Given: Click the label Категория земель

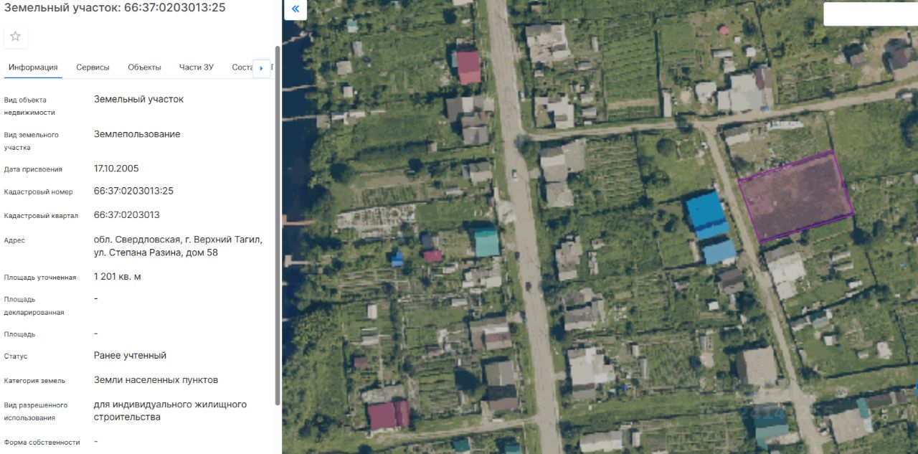Looking at the screenshot, I should (x=34, y=381).
